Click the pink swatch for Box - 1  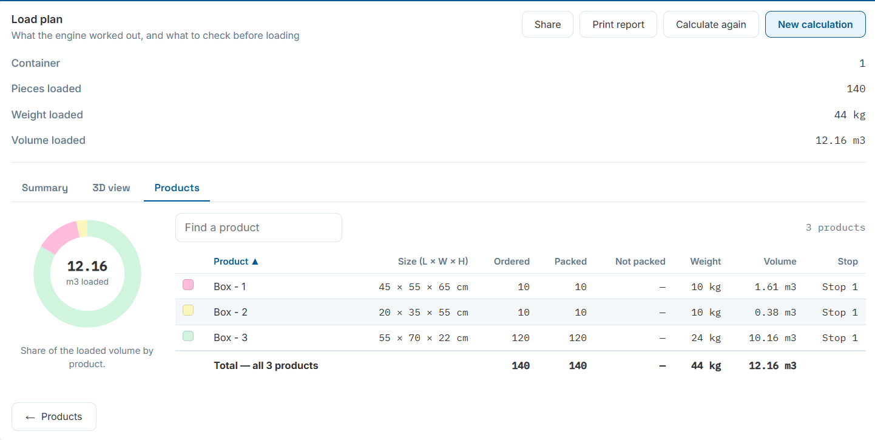(x=188, y=285)
